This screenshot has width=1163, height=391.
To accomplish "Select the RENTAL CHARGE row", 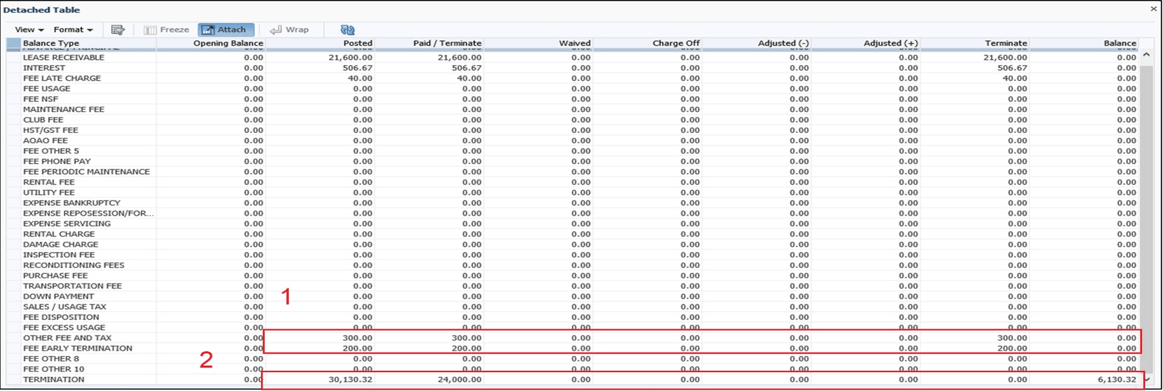I will click(572, 234).
